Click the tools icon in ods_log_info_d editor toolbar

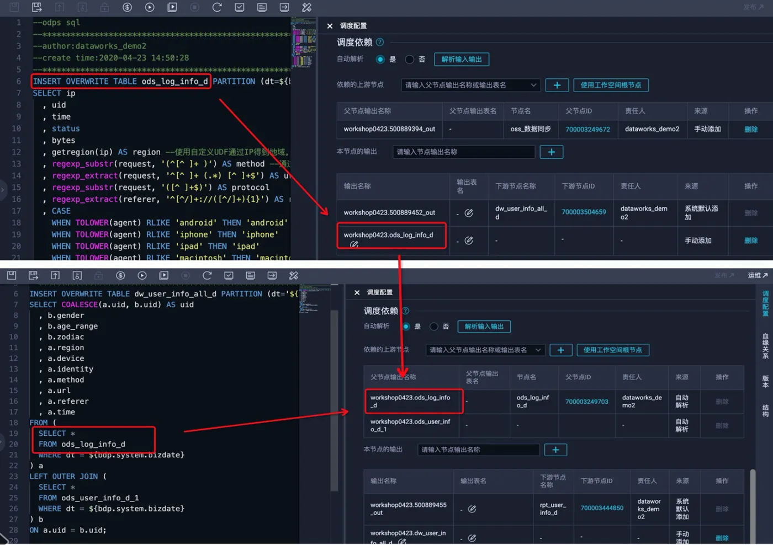(306, 7)
